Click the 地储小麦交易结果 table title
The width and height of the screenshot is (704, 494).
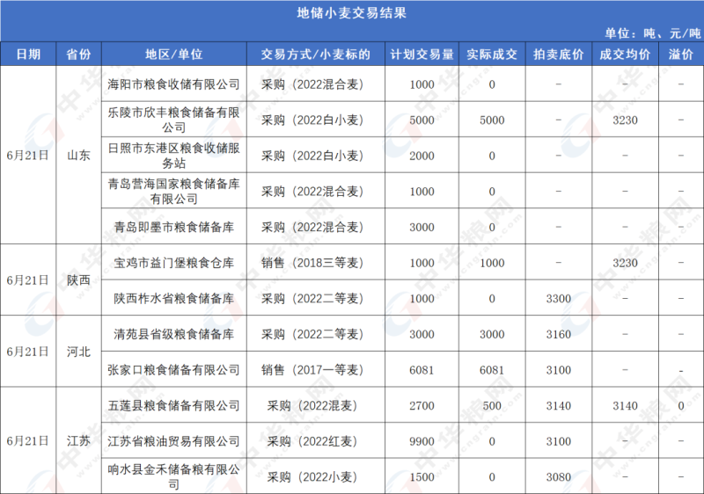click(x=351, y=13)
